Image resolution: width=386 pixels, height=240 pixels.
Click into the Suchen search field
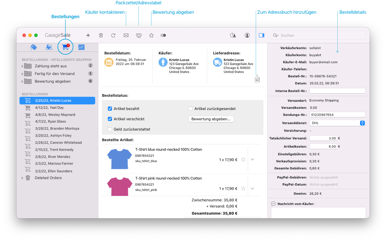point(318,35)
